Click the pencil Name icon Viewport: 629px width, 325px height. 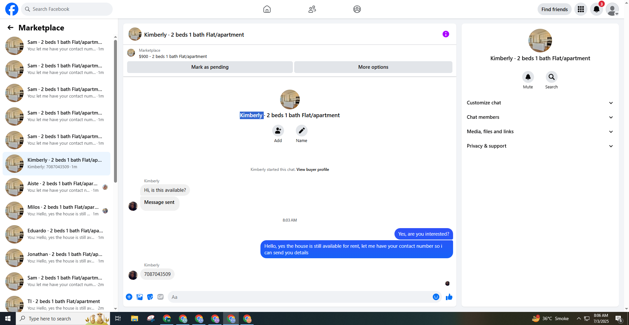[x=302, y=131]
